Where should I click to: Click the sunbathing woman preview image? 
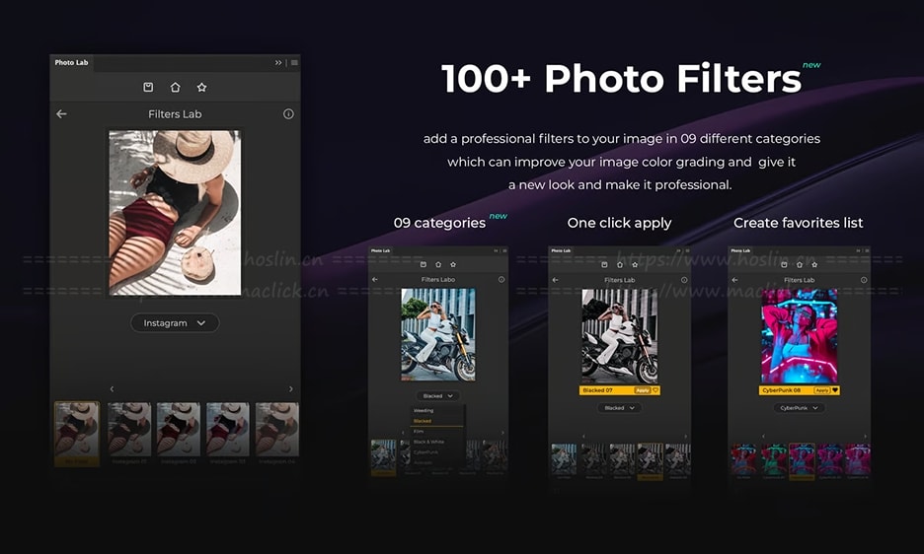click(175, 213)
